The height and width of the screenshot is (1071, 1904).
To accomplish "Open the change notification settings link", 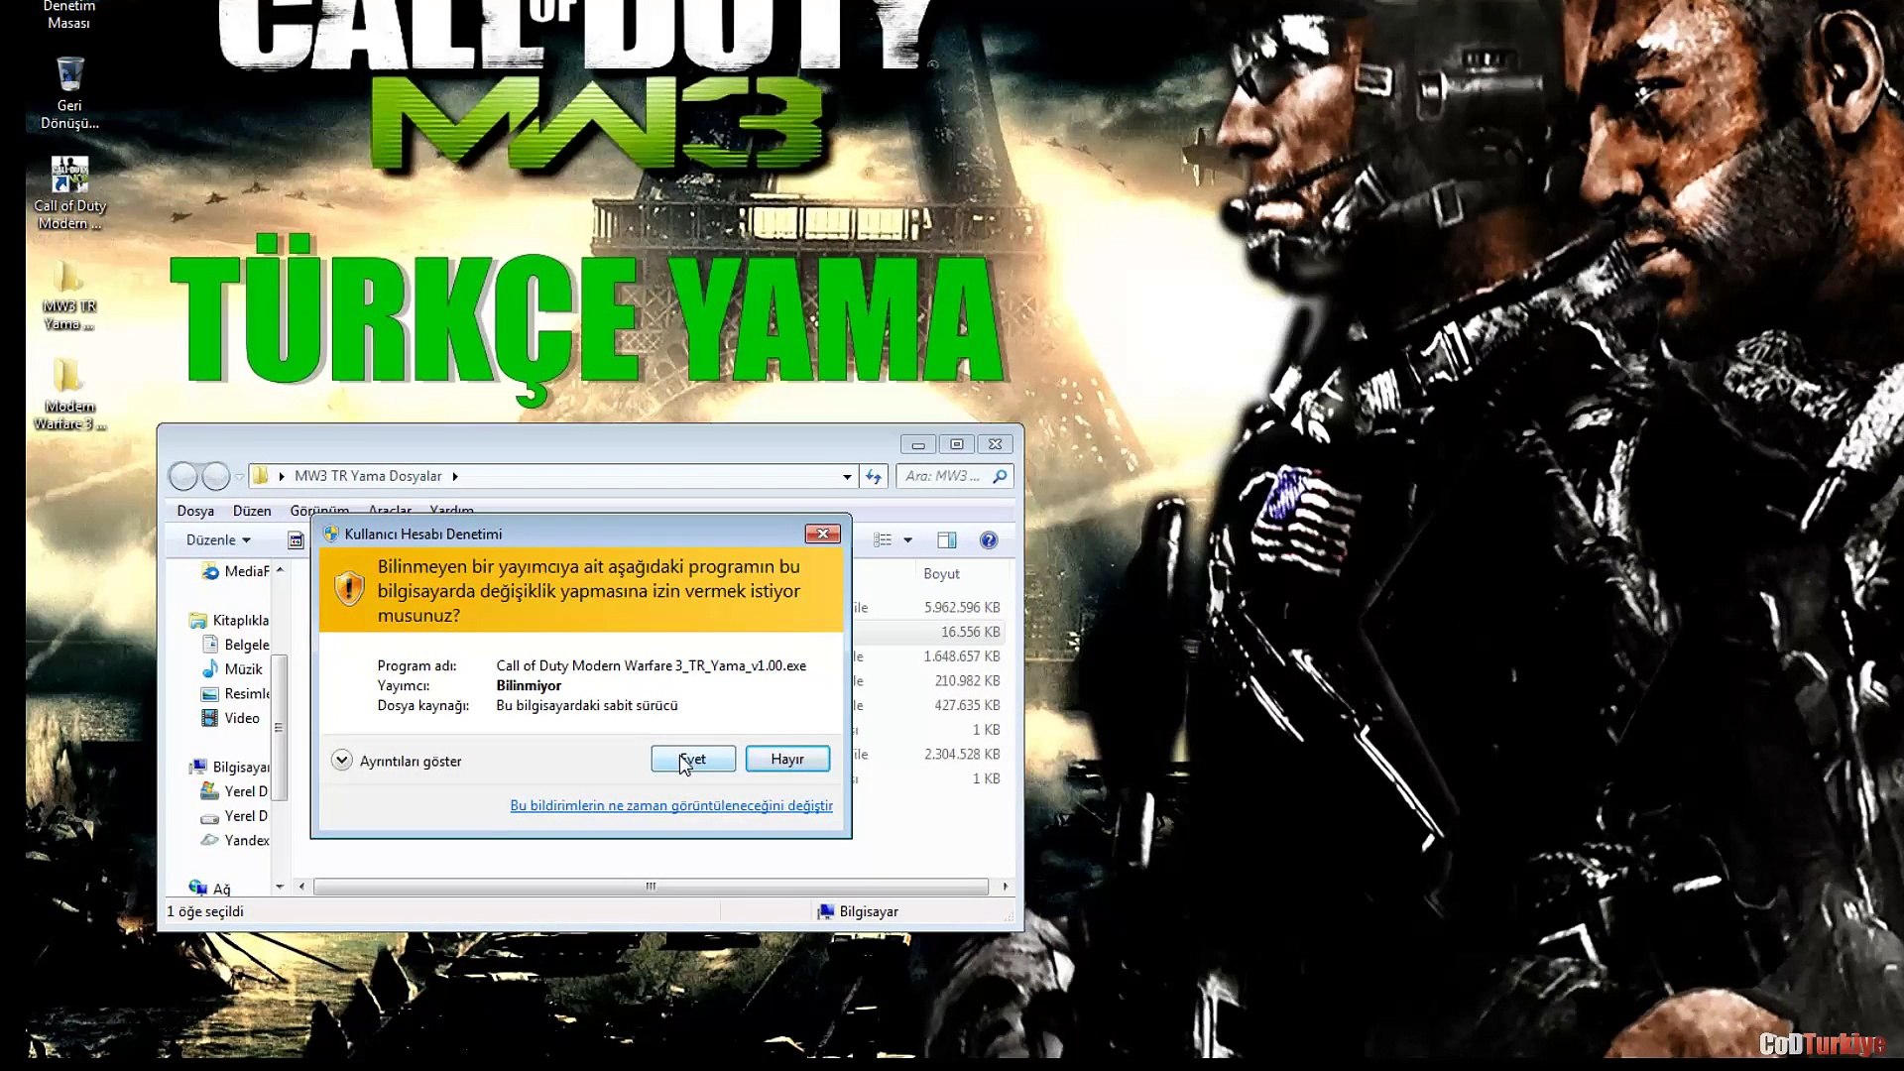I will (671, 806).
